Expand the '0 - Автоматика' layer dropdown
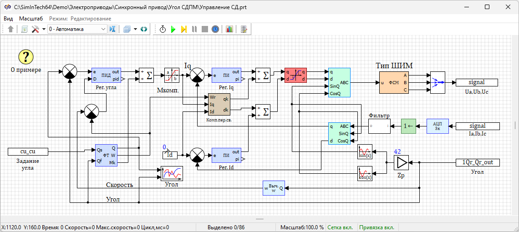Image resolution: width=519 pixels, height=232 pixels. (103, 29)
